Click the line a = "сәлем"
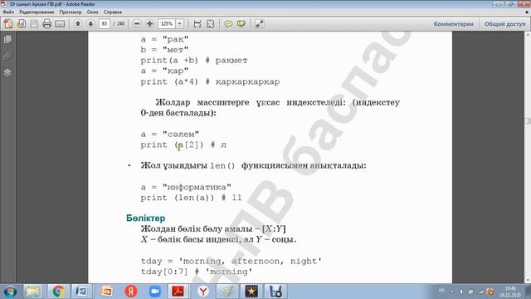The image size is (531, 299). click(169, 134)
